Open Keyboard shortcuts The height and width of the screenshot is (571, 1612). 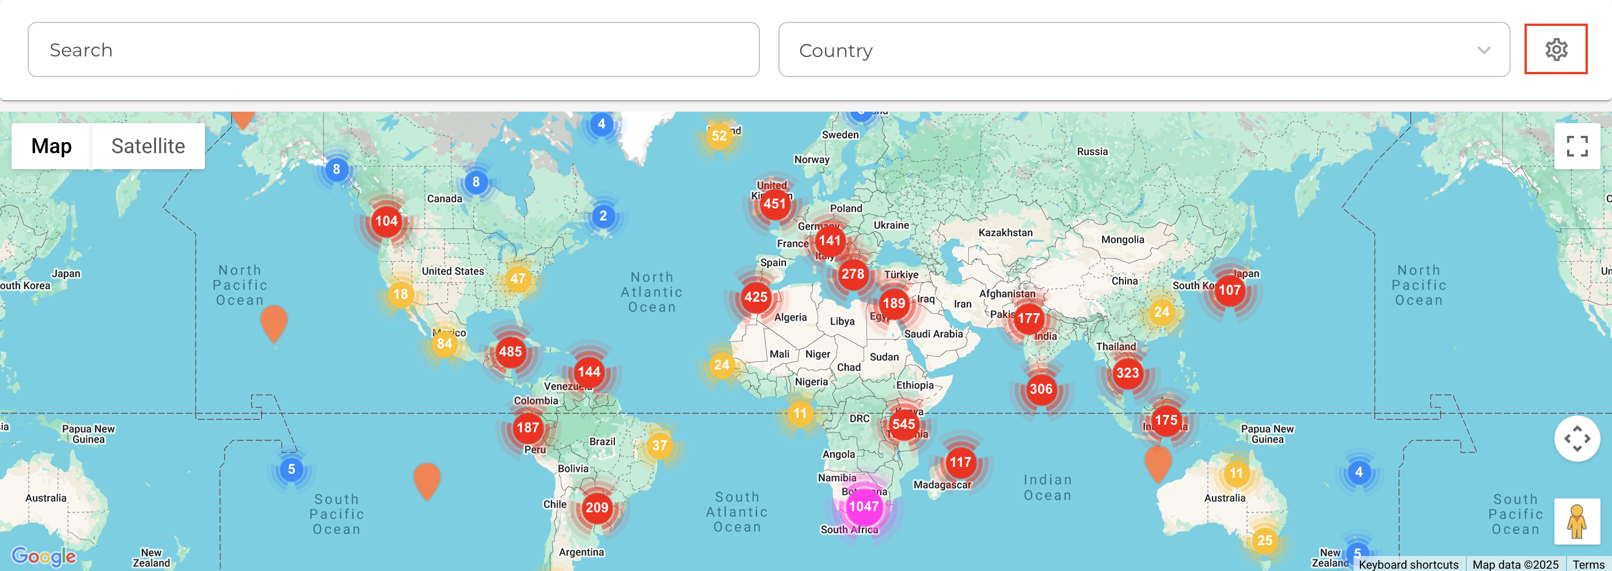[1408, 564]
